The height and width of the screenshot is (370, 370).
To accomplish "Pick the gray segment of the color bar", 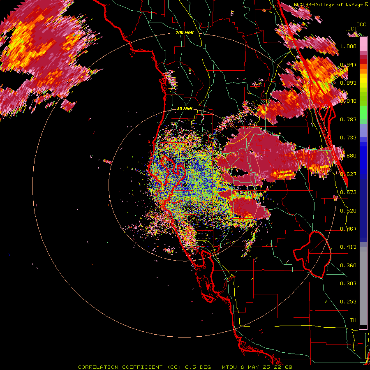I will pos(363,286).
